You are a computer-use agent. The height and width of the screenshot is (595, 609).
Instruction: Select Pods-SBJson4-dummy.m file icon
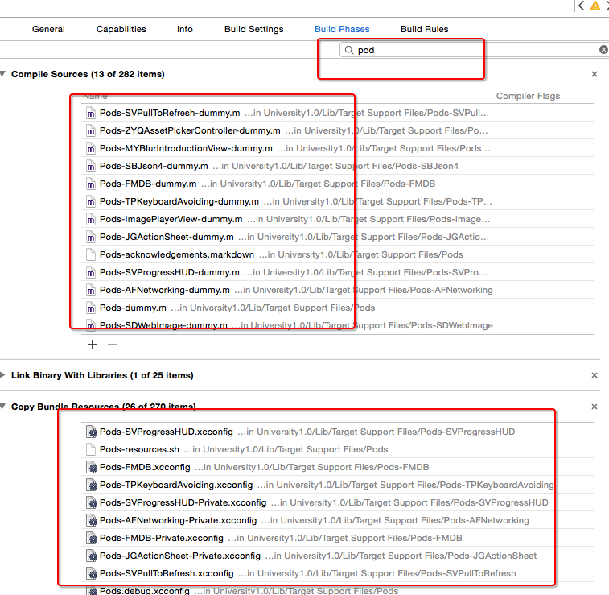[x=90, y=167]
